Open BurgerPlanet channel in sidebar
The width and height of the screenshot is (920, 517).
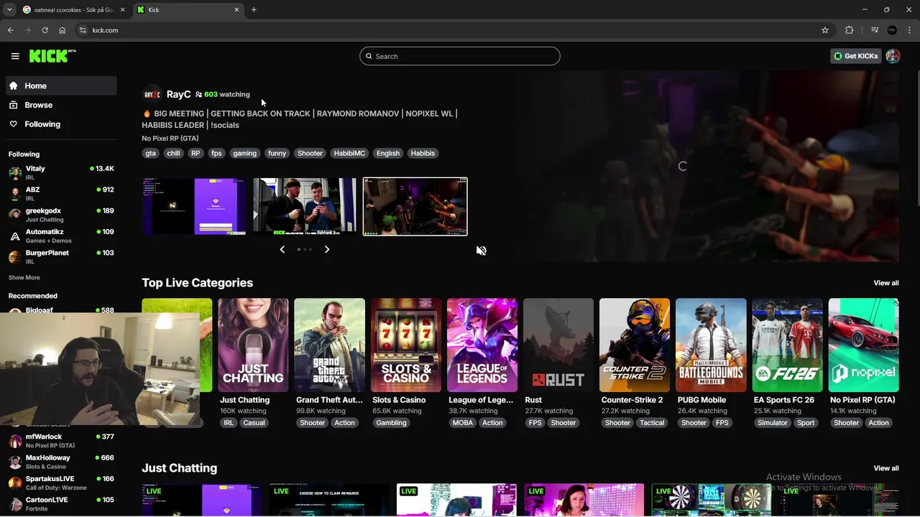pos(61,257)
